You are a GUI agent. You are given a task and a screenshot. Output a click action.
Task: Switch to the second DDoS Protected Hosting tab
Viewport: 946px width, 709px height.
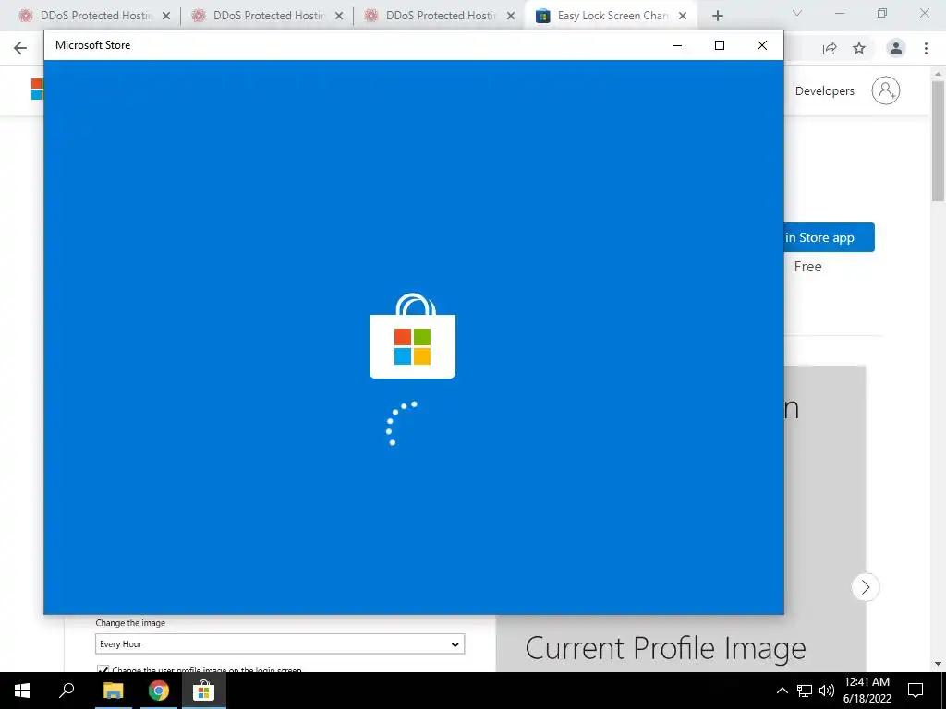point(267,16)
